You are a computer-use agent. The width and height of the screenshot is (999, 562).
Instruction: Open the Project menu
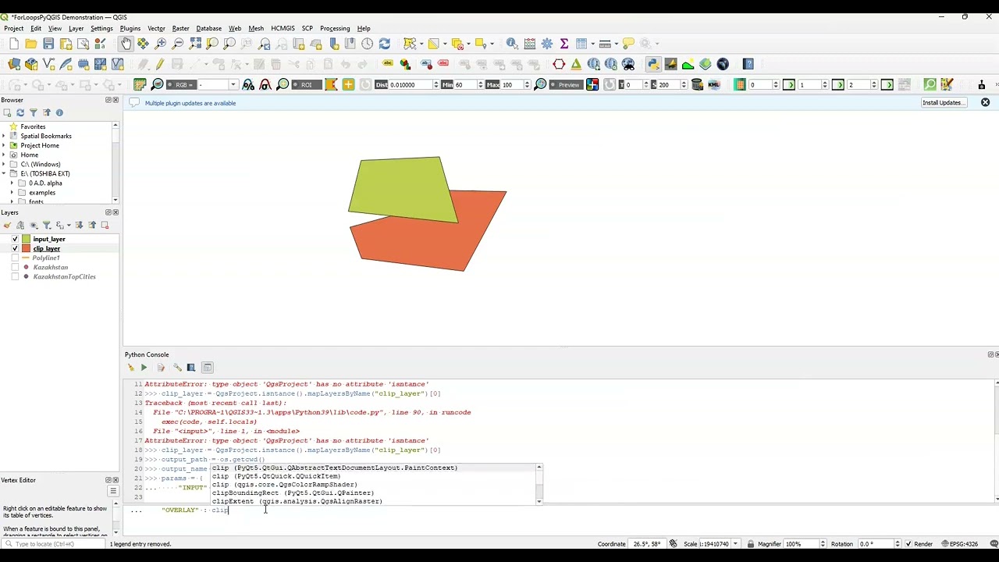pyautogui.click(x=14, y=28)
